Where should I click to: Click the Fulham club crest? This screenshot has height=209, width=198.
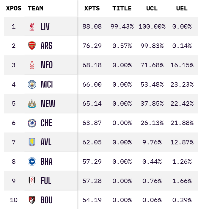pos(32,181)
